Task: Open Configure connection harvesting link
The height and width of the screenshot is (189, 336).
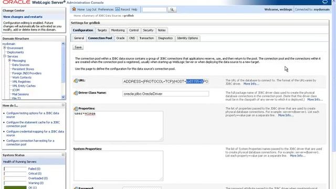Action: tap(30, 142)
